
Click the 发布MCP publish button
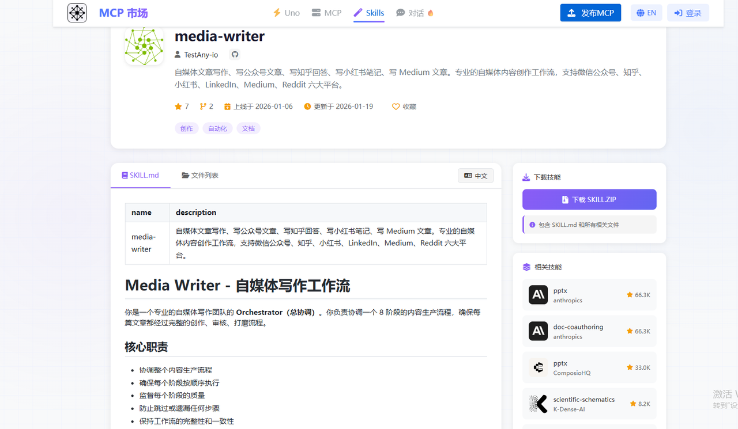tap(590, 13)
